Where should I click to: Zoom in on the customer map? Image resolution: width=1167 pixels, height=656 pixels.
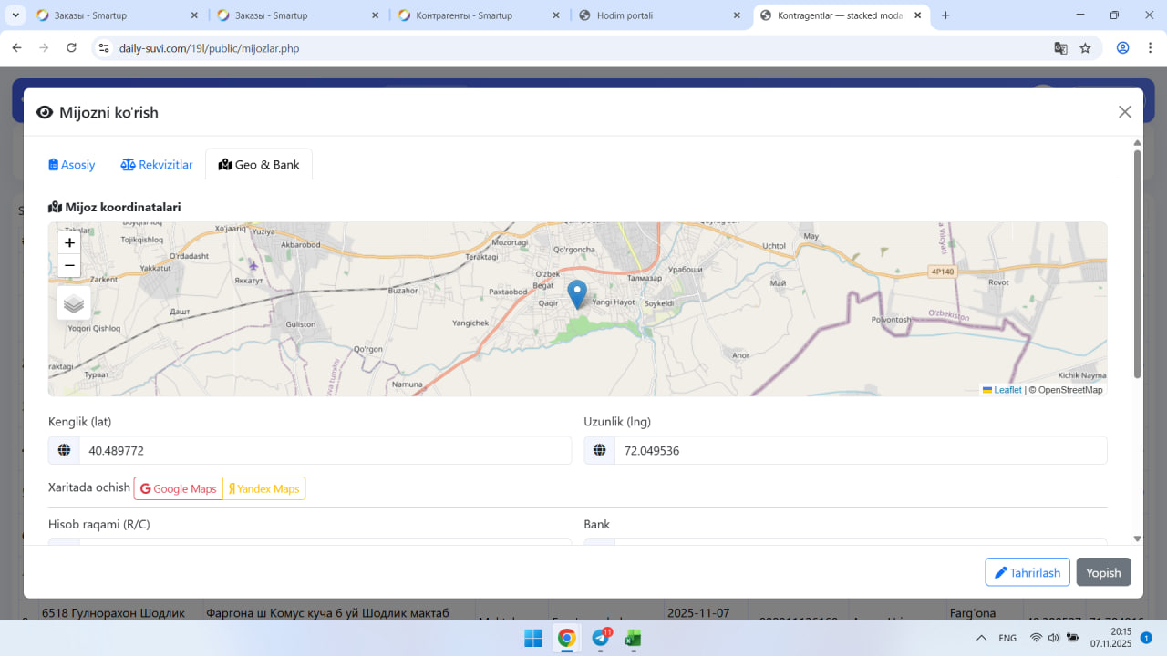69,243
